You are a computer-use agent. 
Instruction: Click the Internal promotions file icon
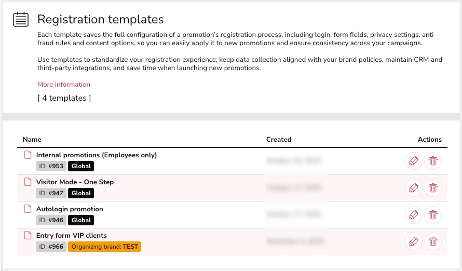[x=28, y=155]
